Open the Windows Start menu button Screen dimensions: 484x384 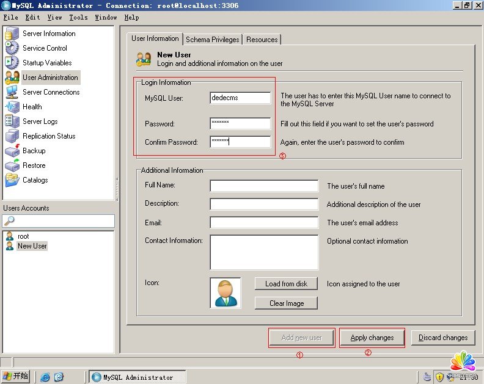16,376
